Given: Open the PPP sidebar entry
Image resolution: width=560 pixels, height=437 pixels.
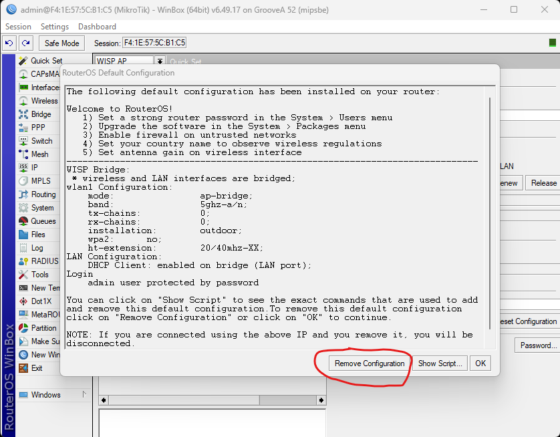Looking at the screenshot, I should [x=38, y=128].
